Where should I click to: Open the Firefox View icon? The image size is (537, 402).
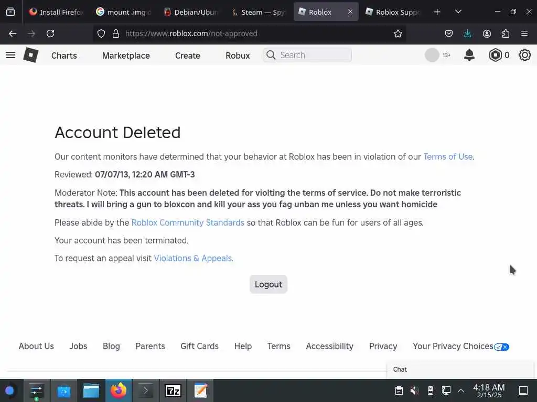10,12
